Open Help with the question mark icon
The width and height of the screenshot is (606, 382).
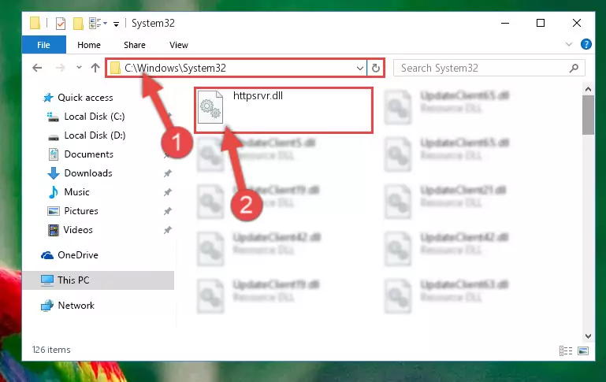586,44
